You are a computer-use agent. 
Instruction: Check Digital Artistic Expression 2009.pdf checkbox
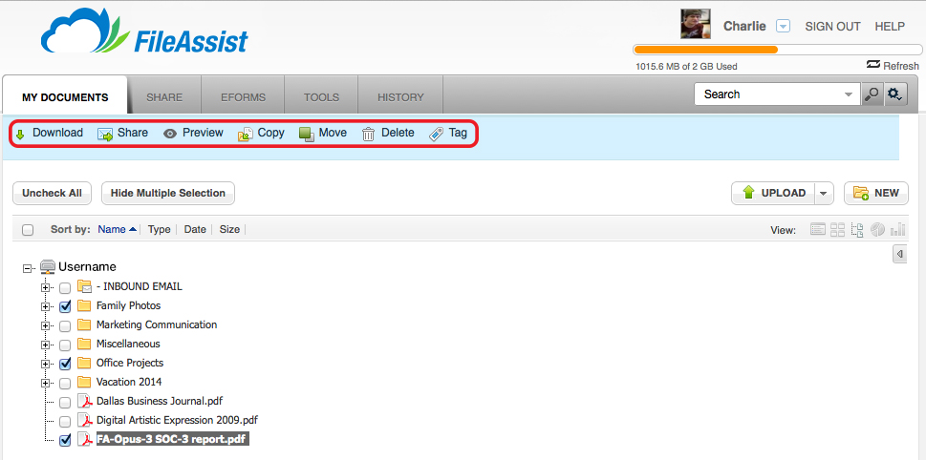point(65,421)
